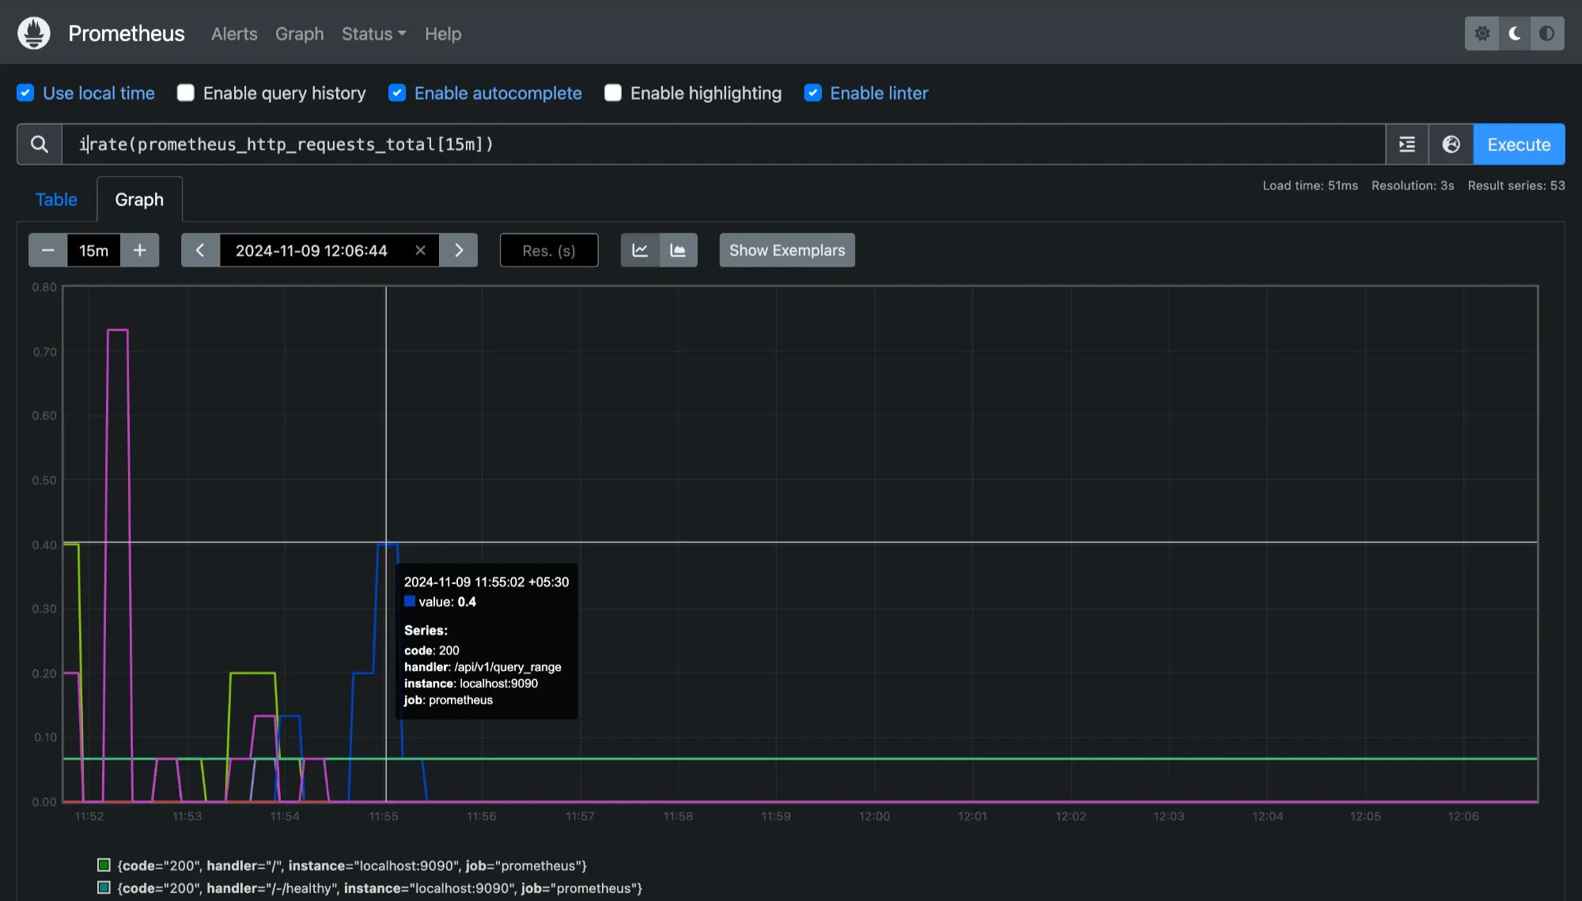Click the Res. (s) resolution field
The height and width of the screenshot is (901, 1582).
pyautogui.click(x=549, y=251)
